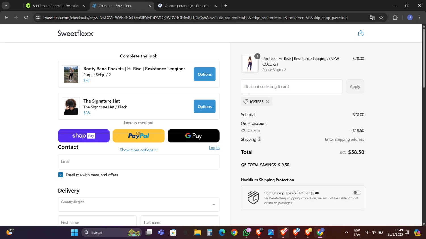Pay with Shop Pay
Image resolution: width=426 pixels, height=239 pixels.
(84, 136)
